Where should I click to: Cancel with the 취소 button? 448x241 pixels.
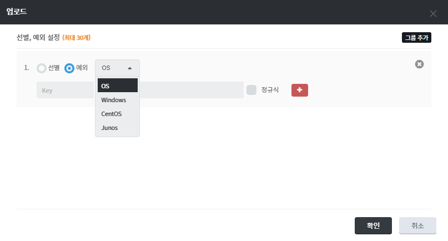click(x=417, y=225)
